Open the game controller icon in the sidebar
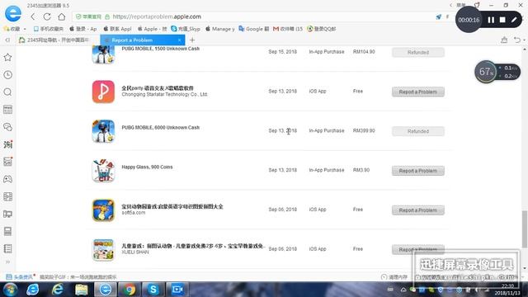This screenshot has width=528, height=297. tap(7, 179)
